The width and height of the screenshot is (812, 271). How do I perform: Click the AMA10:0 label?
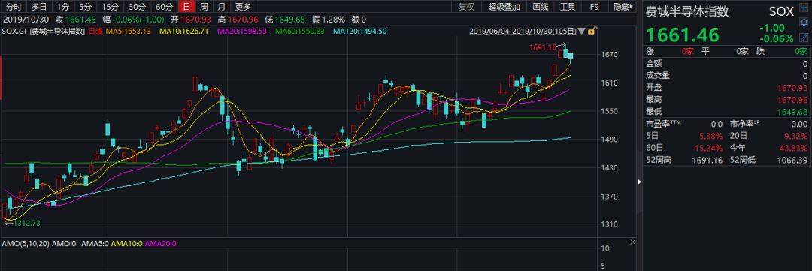127,243
